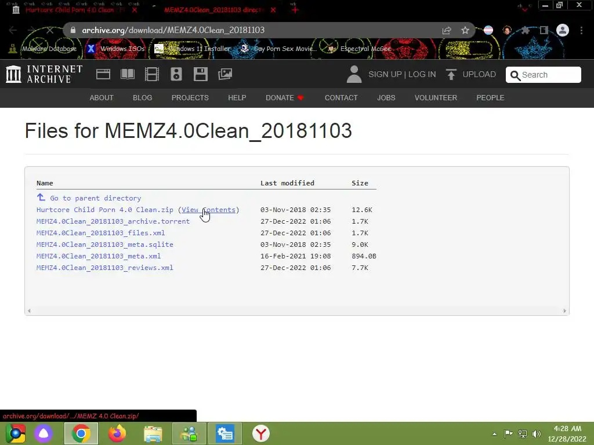This screenshot has width=594, height=445.
Task: Open the Texts book icon
Action: (x=127, y=74)
